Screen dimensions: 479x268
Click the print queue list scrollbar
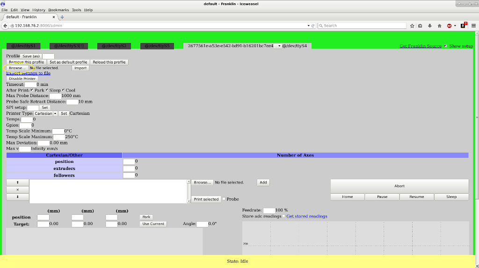(x=189, y=191)
